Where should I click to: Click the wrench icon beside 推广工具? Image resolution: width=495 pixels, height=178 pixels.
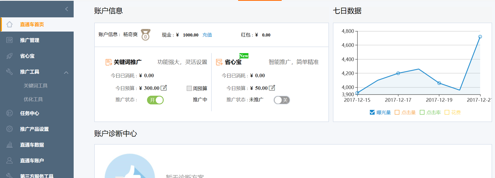point(10,72)
